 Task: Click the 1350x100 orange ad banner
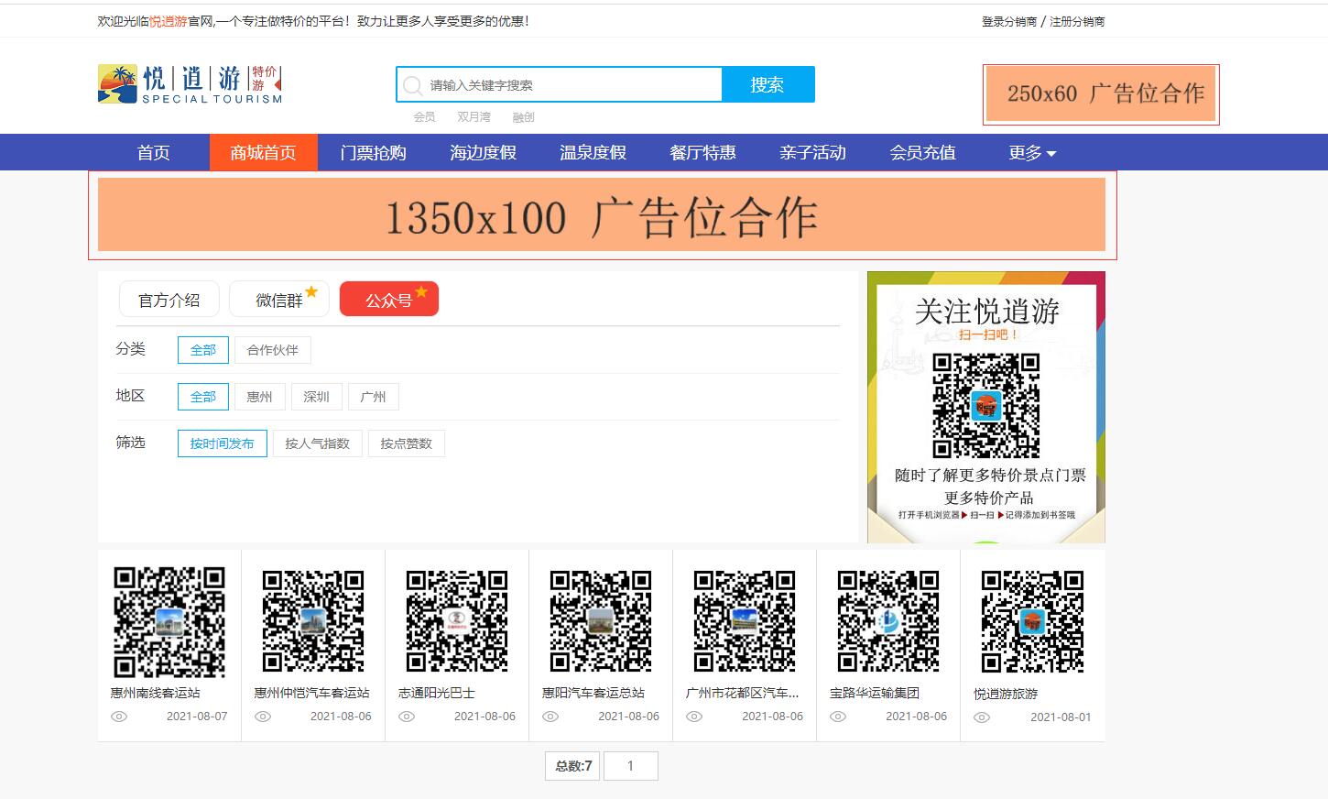tap(601, 215)
